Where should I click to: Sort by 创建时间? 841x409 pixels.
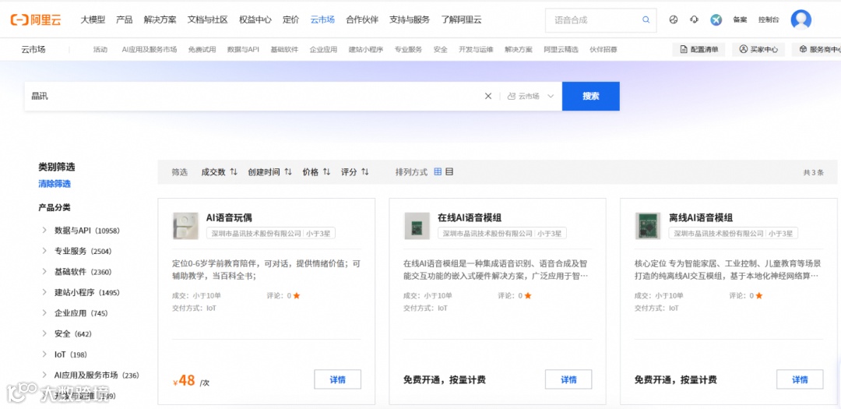click(269, 172)
